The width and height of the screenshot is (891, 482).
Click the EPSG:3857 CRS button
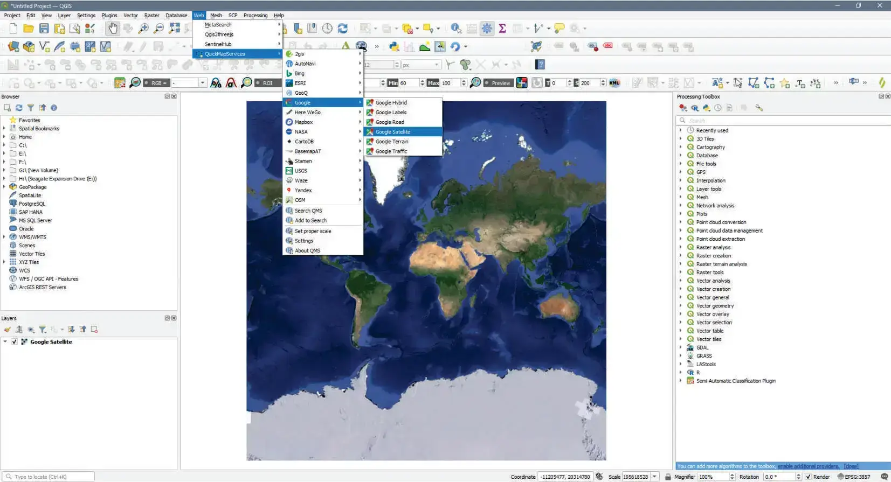854,477
